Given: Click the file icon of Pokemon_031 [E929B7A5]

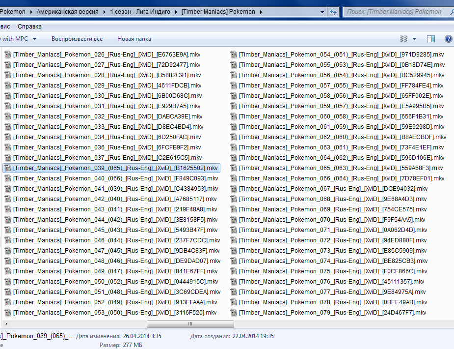Looking at the screenshot, I should pyautogui.click(x=8, y=106).
